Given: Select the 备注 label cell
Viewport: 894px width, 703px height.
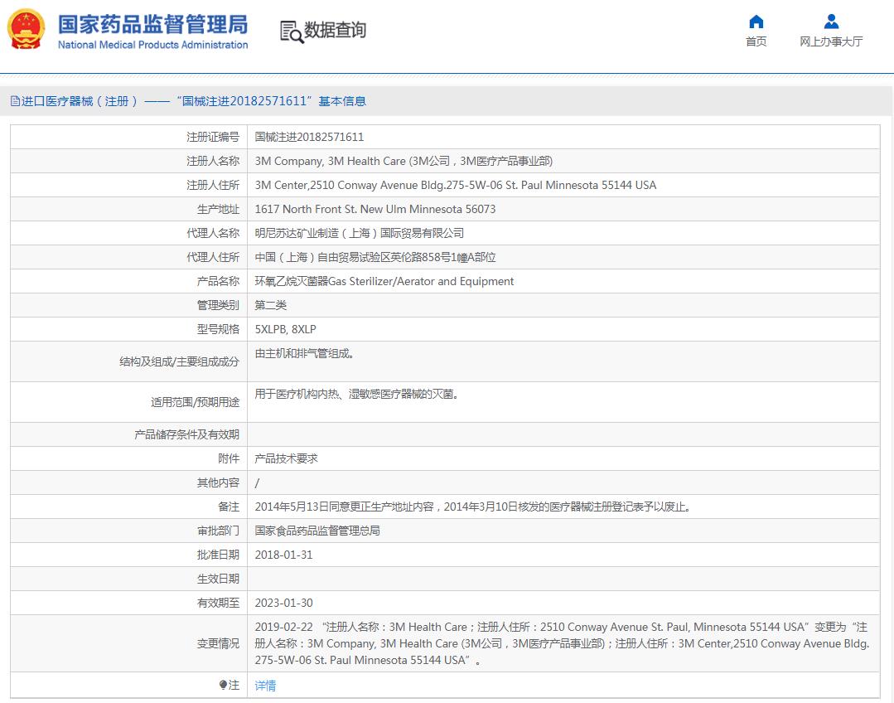Looking at the screenshot, I should tap(129, 507).
